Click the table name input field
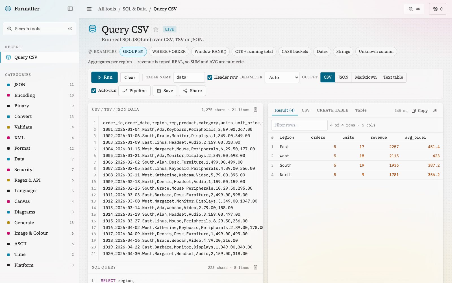Screen dimensions: 452x283 tap(189, 77)
